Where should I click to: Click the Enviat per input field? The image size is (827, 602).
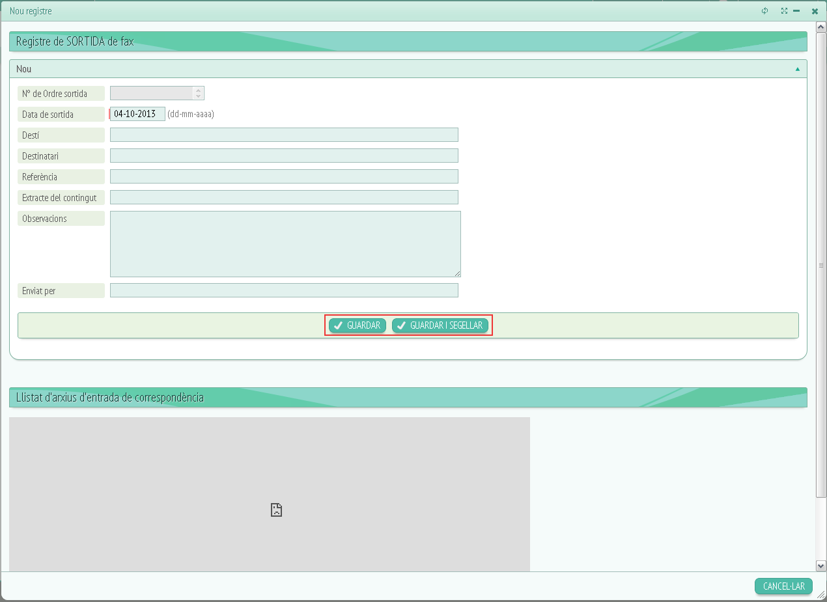(x=284, y=290)
